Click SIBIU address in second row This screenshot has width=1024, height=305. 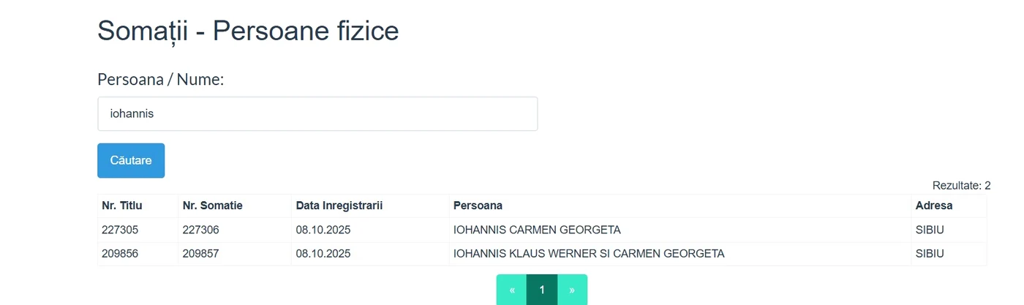click(930, 254)
